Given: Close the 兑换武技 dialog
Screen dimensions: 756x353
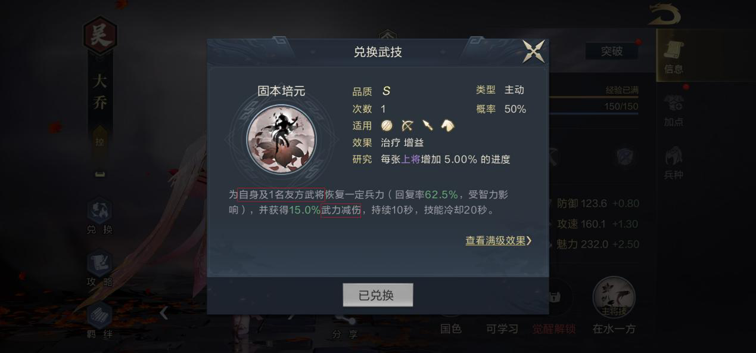Looking at the screenshot, I should click(x=533, y=51).
